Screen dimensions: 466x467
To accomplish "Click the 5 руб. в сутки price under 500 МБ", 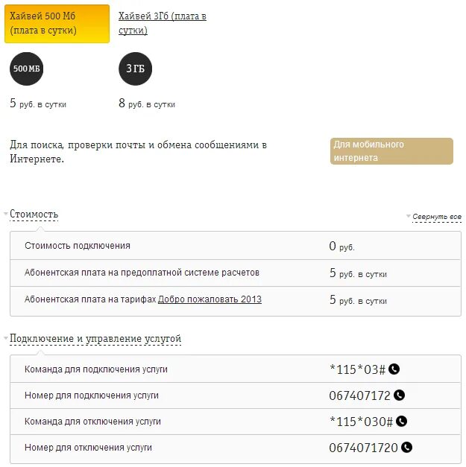I will pos(38,104).
